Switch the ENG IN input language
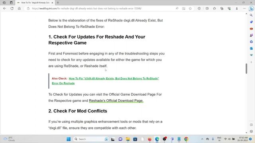 (219, 139)
